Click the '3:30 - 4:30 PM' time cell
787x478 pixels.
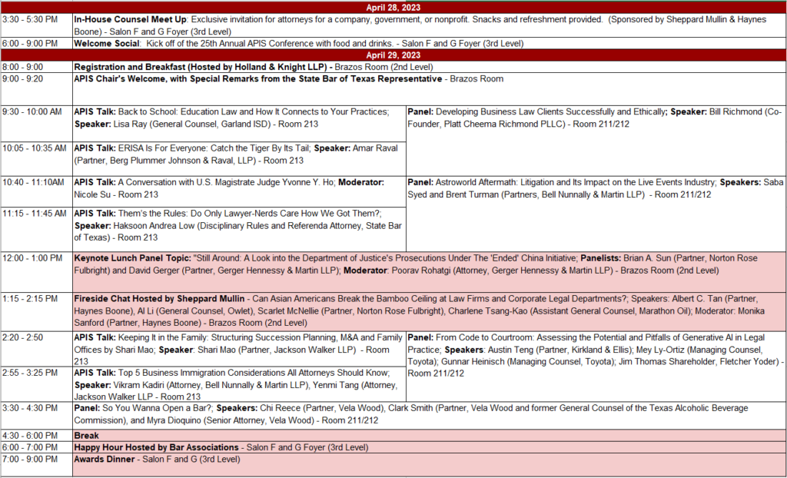(x=37, y=416)
